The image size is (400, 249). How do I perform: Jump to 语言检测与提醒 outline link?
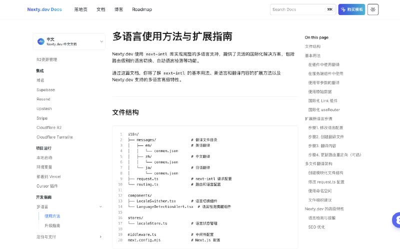click(321, 218)
